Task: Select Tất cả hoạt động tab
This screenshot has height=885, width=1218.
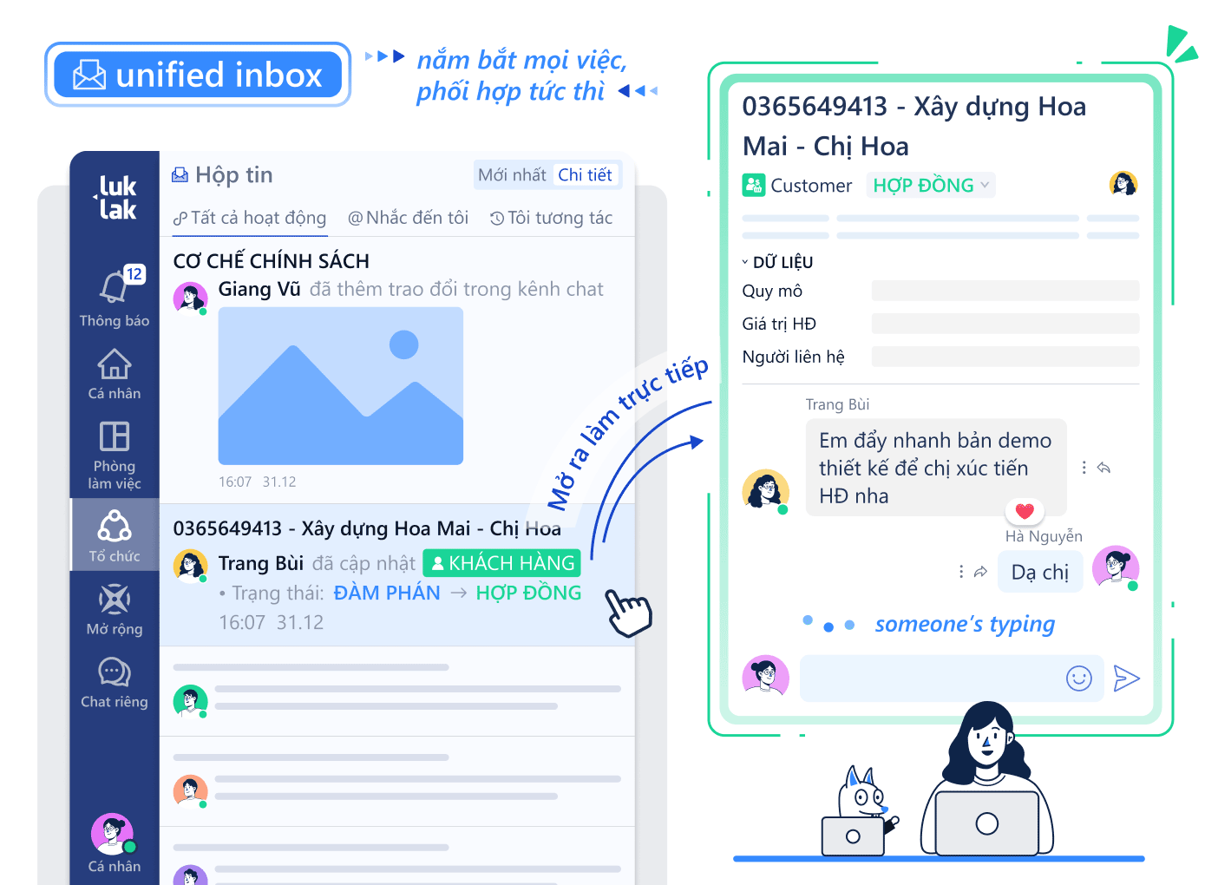Action: 250,218
